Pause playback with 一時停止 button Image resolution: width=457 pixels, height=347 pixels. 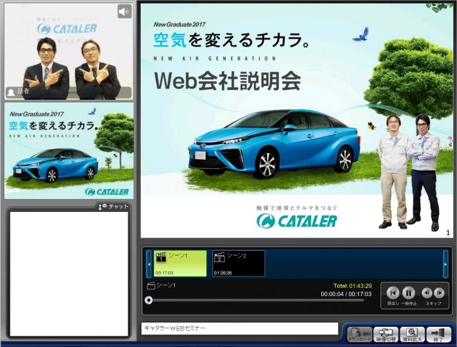click(x=409, y=293)
